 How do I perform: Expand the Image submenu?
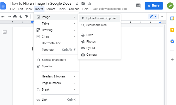(56, 17)
